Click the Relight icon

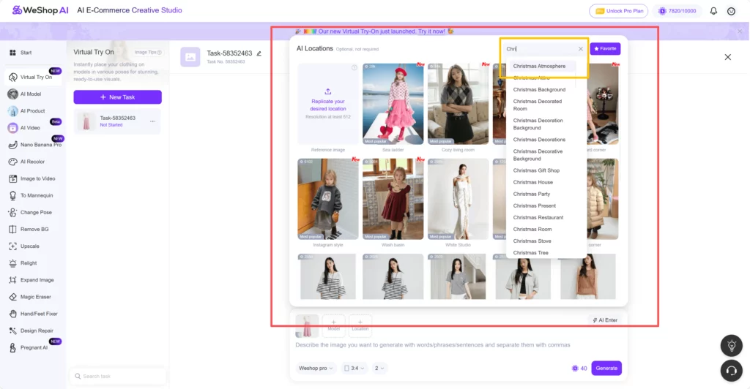13,263
